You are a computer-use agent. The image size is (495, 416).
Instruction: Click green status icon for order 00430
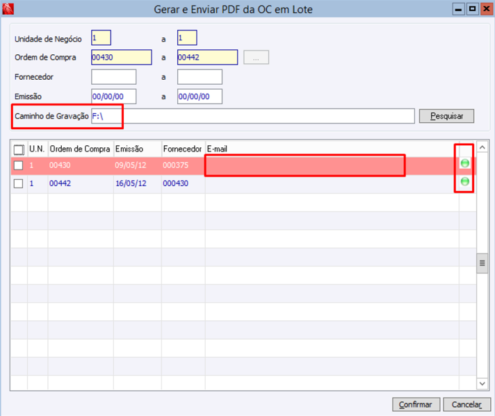click(464, 163)
